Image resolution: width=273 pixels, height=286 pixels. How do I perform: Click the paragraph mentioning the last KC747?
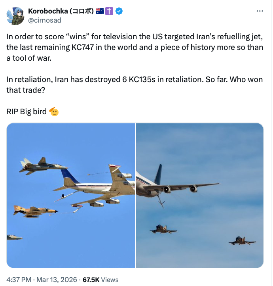click(x=133, y=47)
